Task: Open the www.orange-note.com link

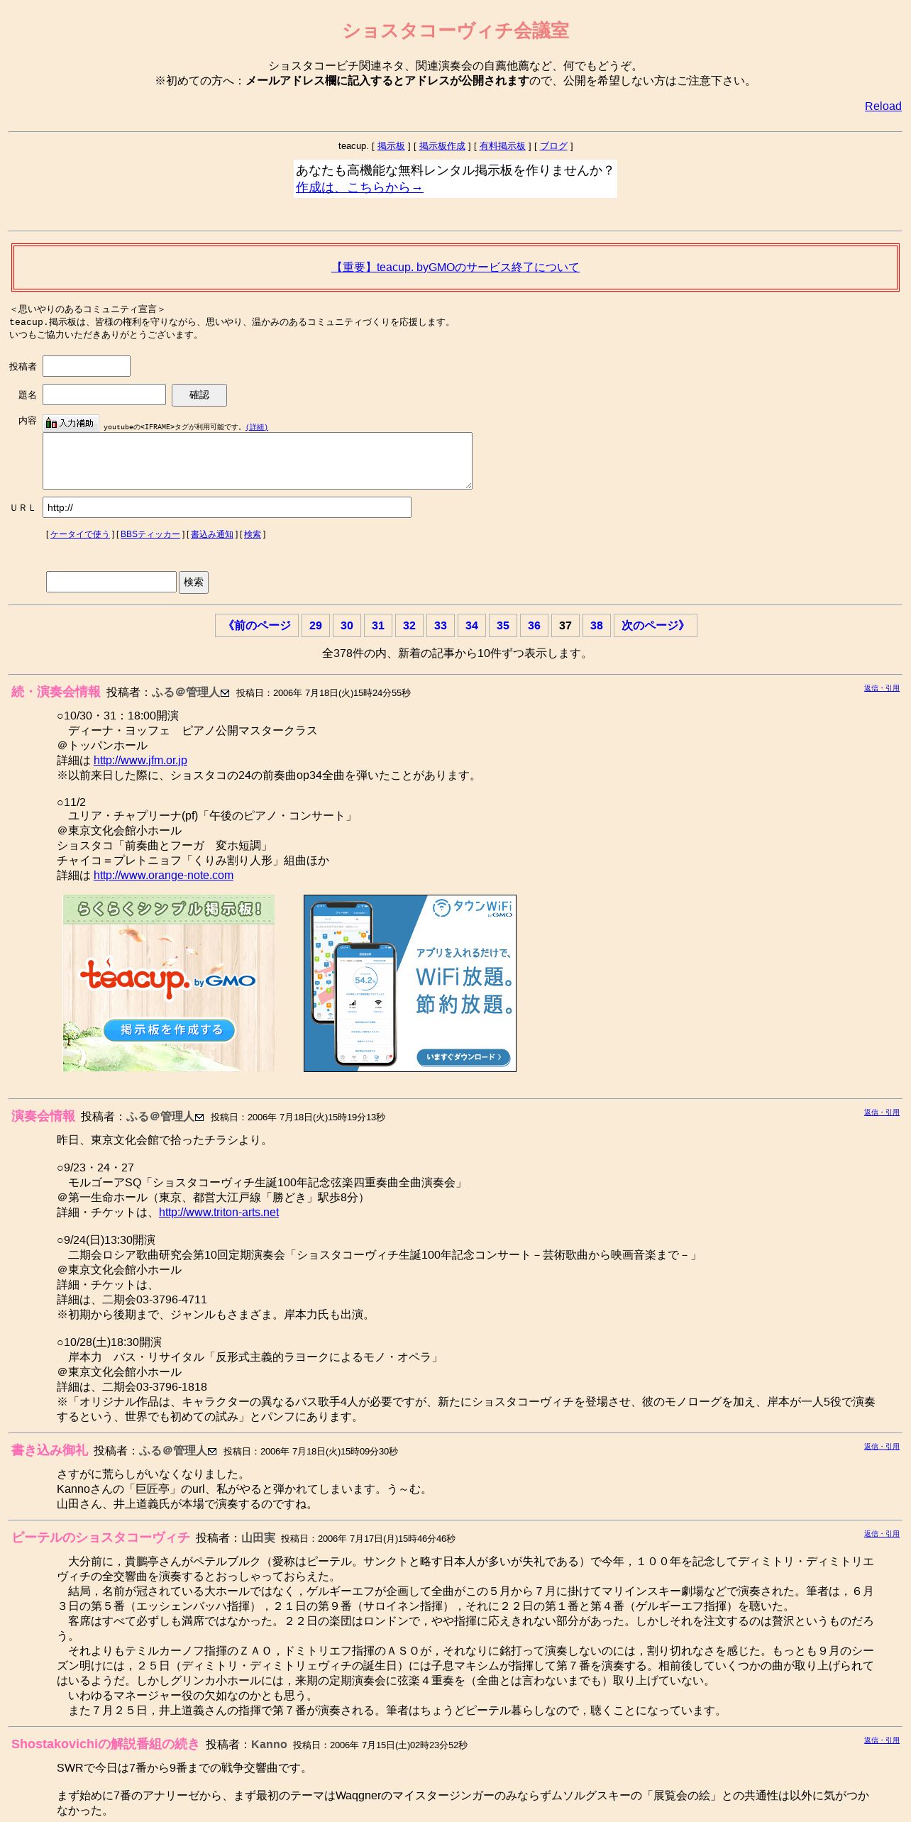Action: [x=163, y=876]
